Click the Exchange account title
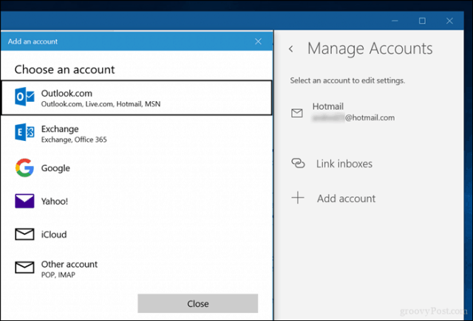Image resolution: width=473 pixels, height=321 pixels. (x=60, y=129)
